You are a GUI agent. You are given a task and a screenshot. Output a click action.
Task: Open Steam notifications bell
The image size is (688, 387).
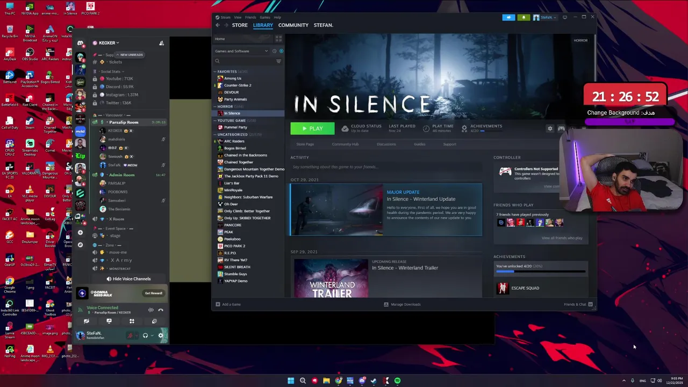pos(524,17)
